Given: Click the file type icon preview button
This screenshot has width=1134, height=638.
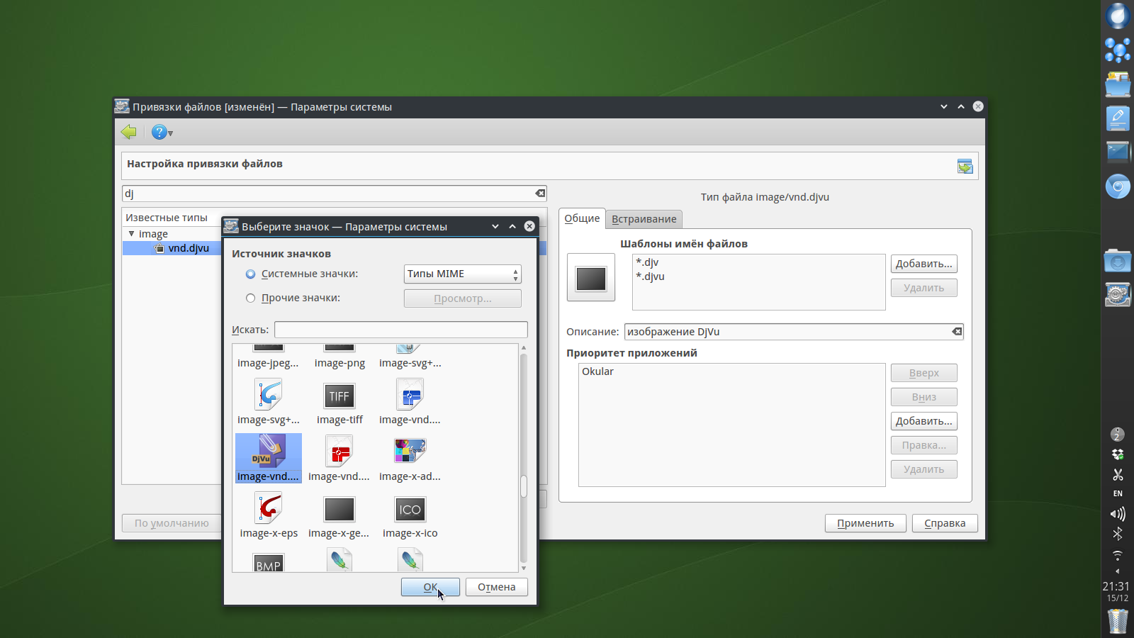Looking at the screenshot, I should pyautogui.click(x=591, y=278).
